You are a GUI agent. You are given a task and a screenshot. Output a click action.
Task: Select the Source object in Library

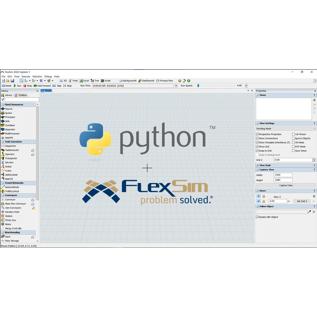pos(7,109)
